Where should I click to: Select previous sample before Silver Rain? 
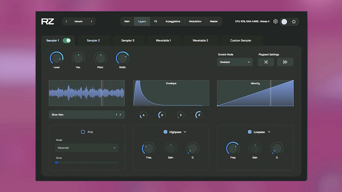click(116, 115)
